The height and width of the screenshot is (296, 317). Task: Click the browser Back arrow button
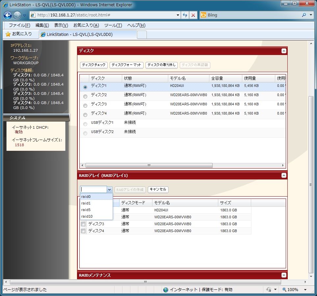(x=8, y=15)
